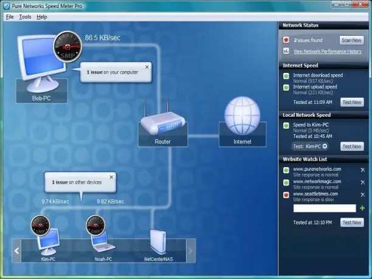
Task: Click the performance history chart icon
Action: (286, 51)
